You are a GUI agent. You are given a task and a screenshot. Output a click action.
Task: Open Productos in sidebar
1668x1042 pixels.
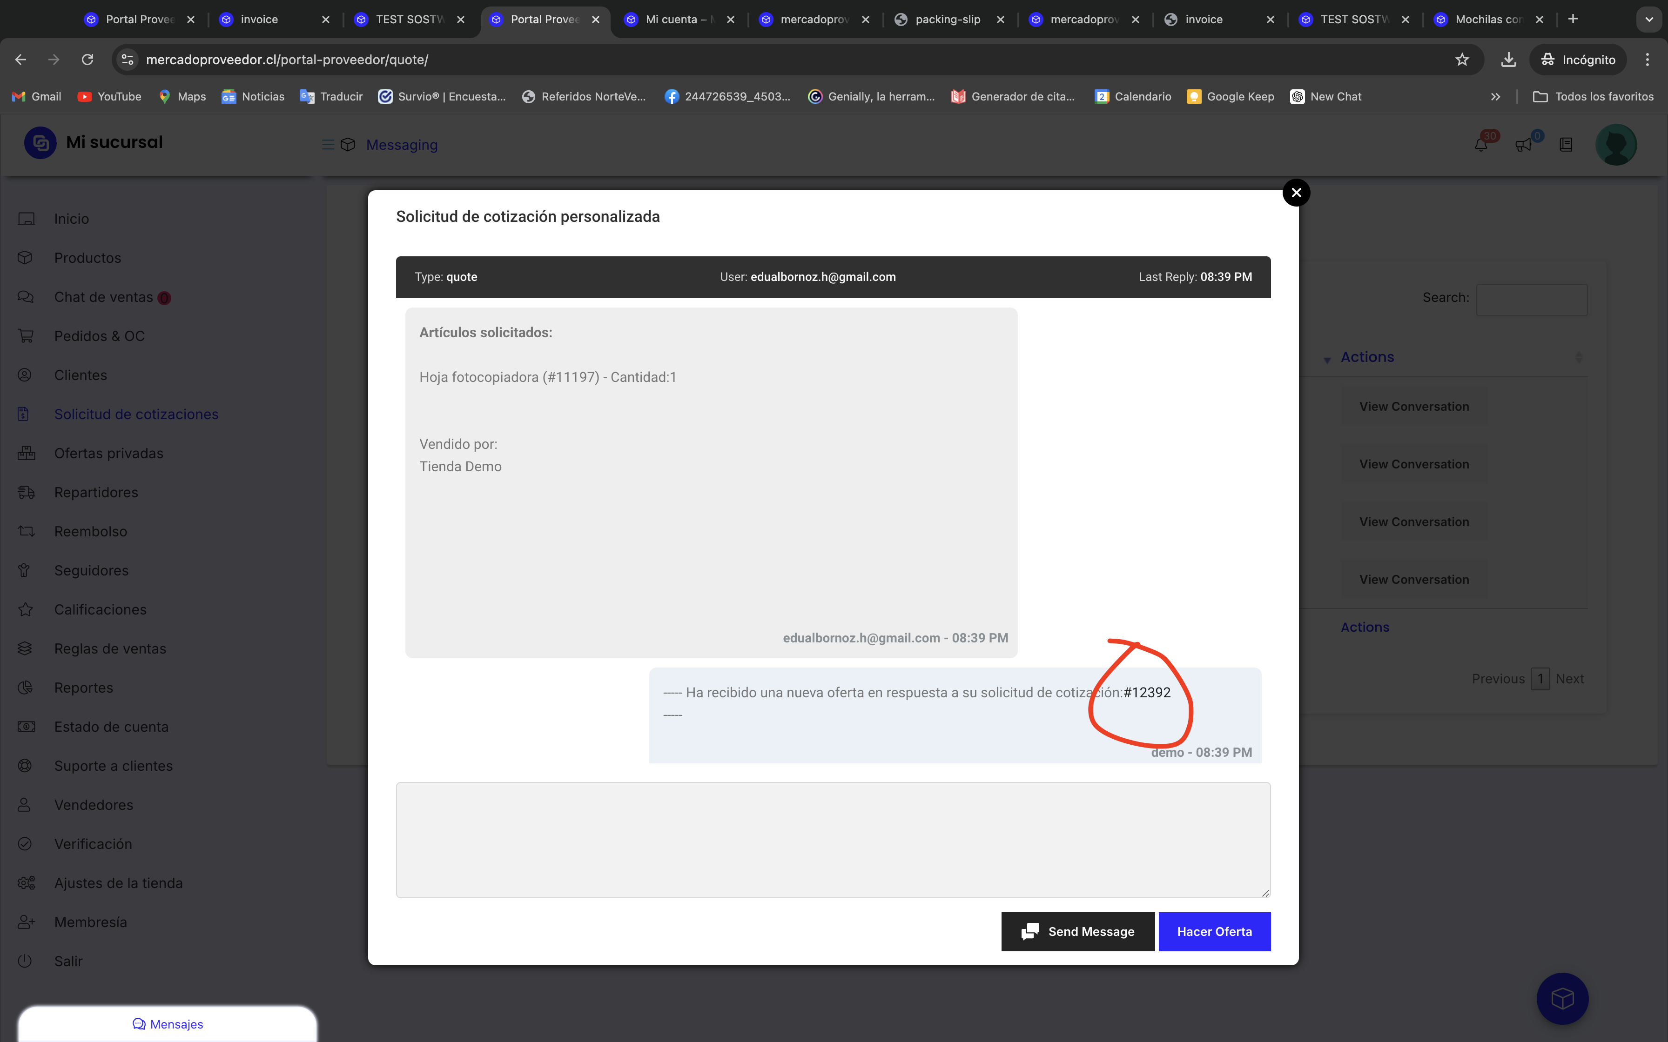click(x=87, y=258)
